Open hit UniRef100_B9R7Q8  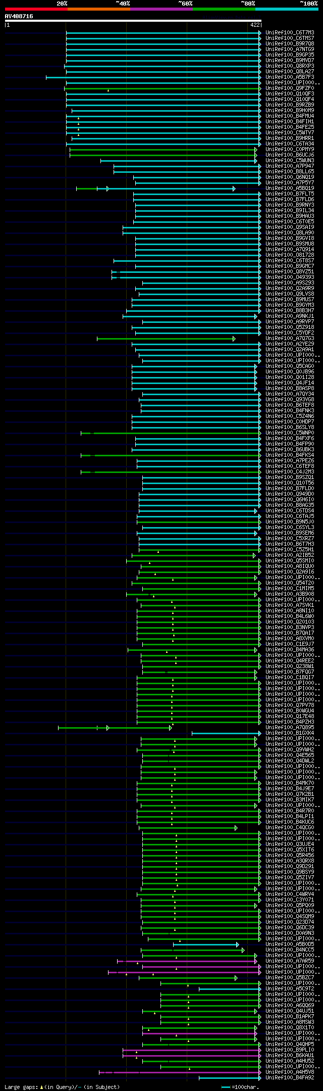point(290,43)
